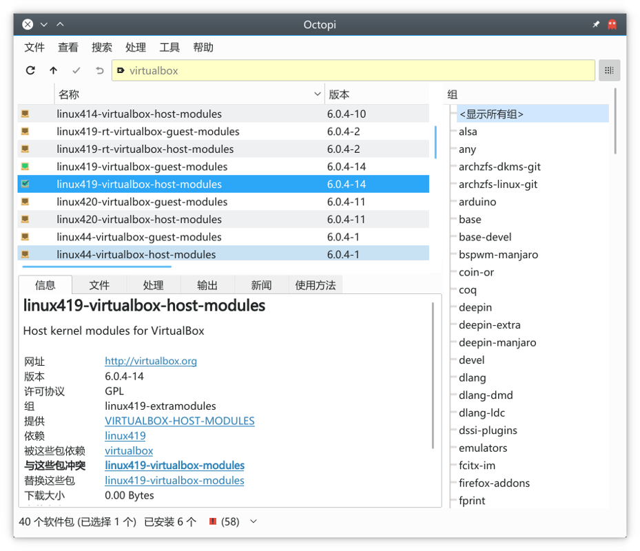Click the search mode icon in search field
The width and height of the screenshot is (640, 551).
click(121, 70)
